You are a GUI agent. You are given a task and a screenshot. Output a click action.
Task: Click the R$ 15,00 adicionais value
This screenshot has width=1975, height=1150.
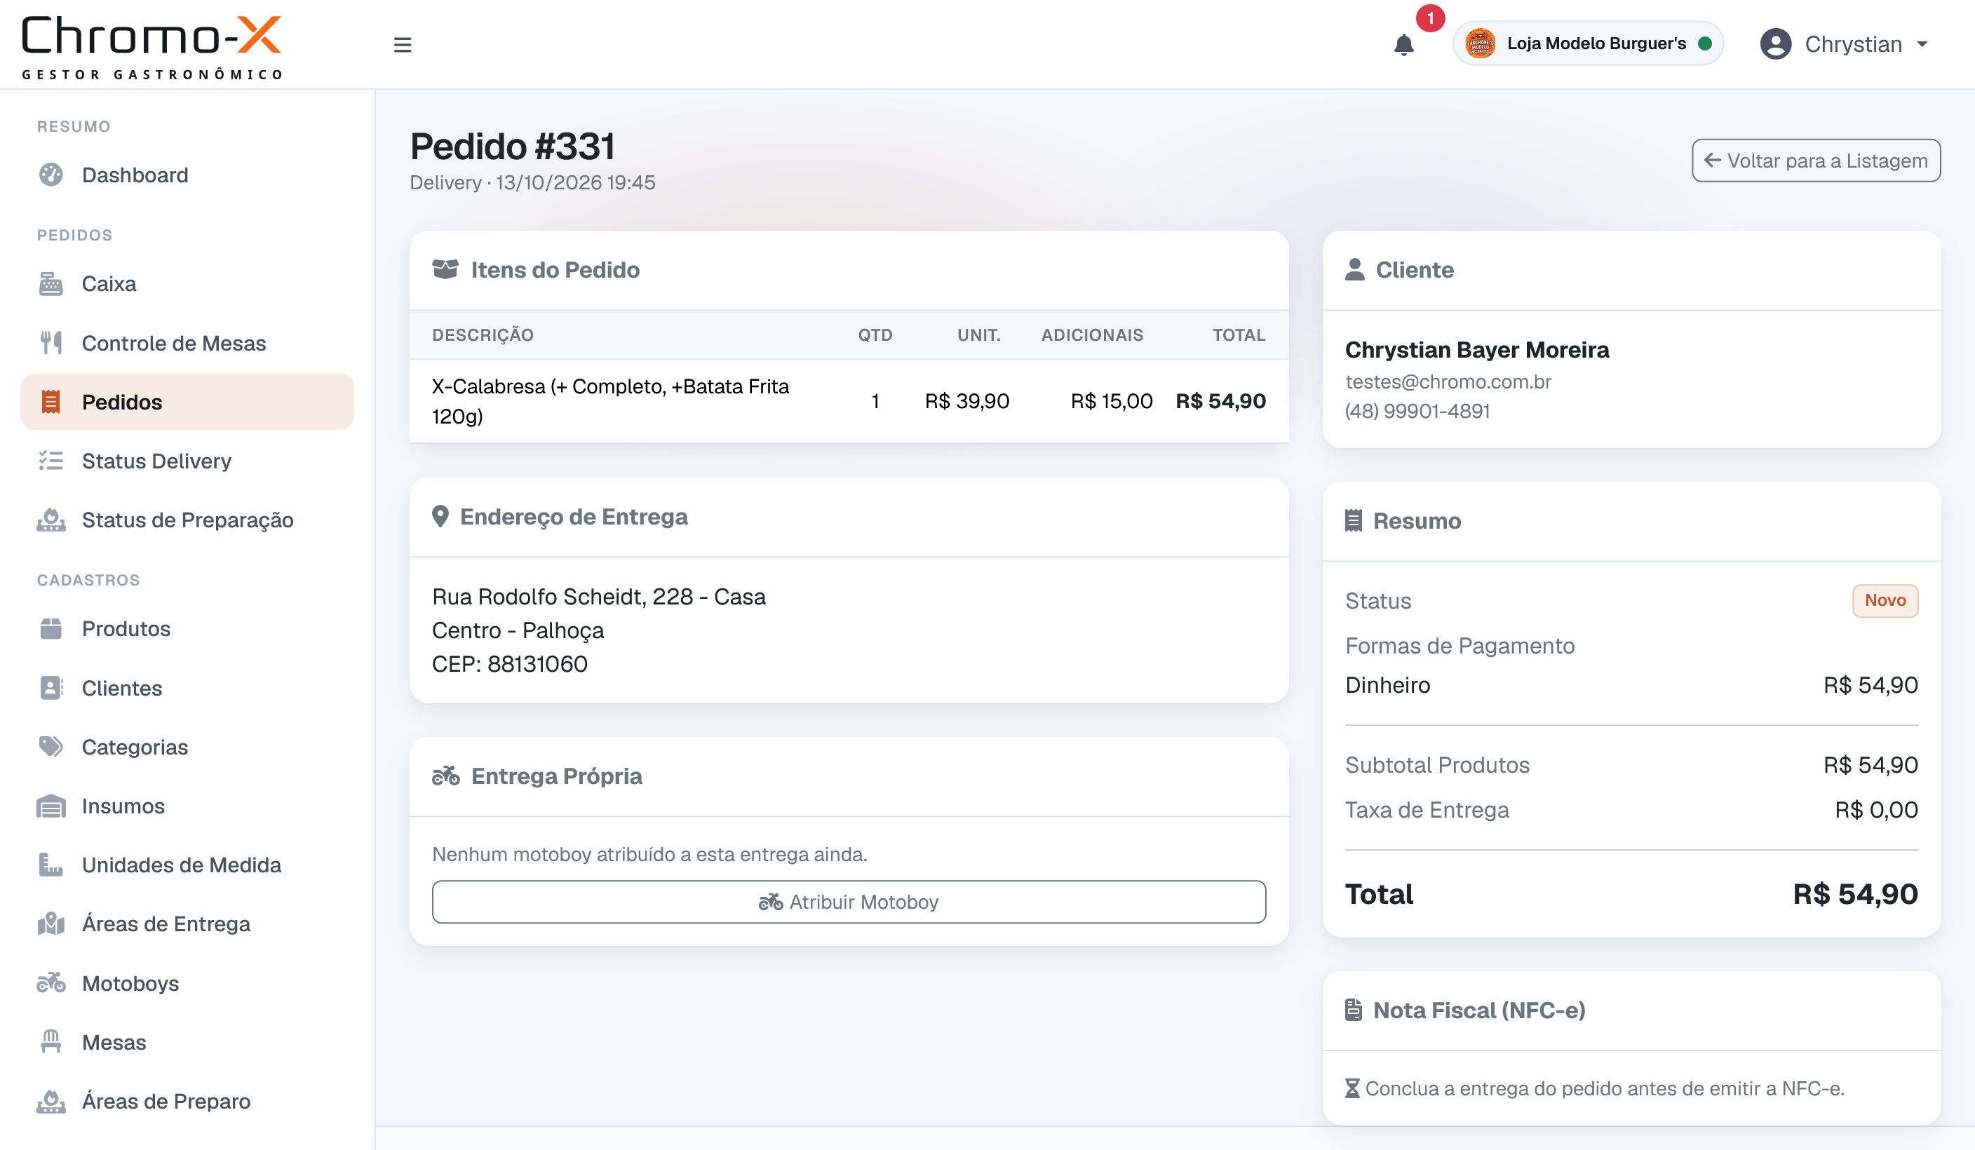click(1112, 401)
